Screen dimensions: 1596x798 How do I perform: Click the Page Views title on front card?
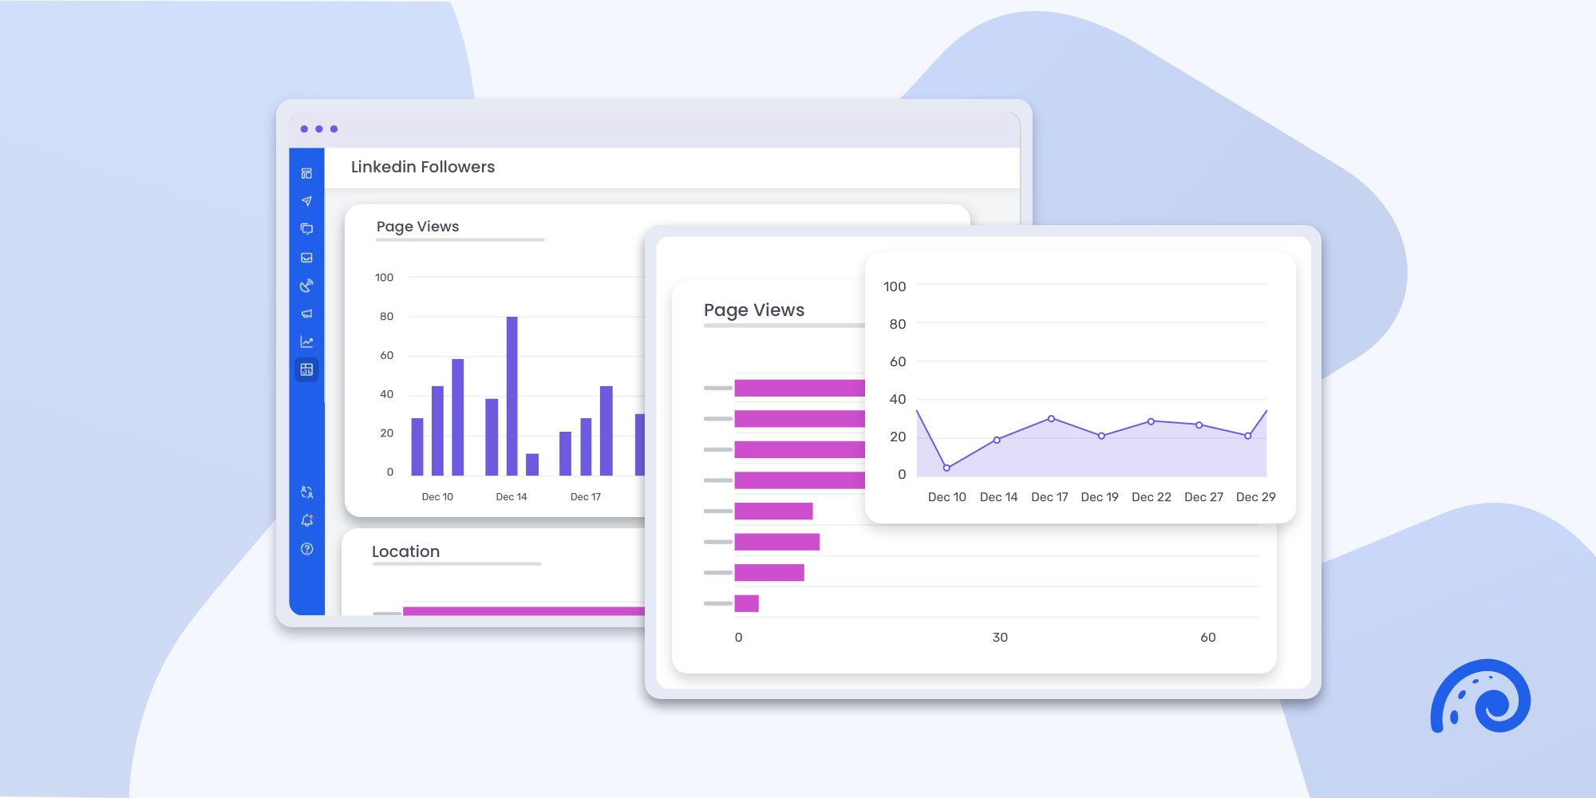coord(754,310)
